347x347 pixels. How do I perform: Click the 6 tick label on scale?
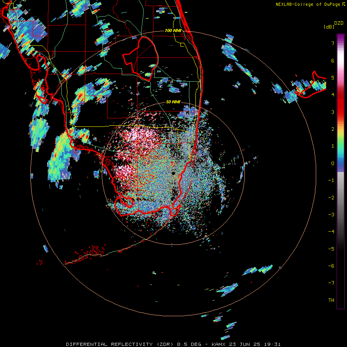(333, 61)
